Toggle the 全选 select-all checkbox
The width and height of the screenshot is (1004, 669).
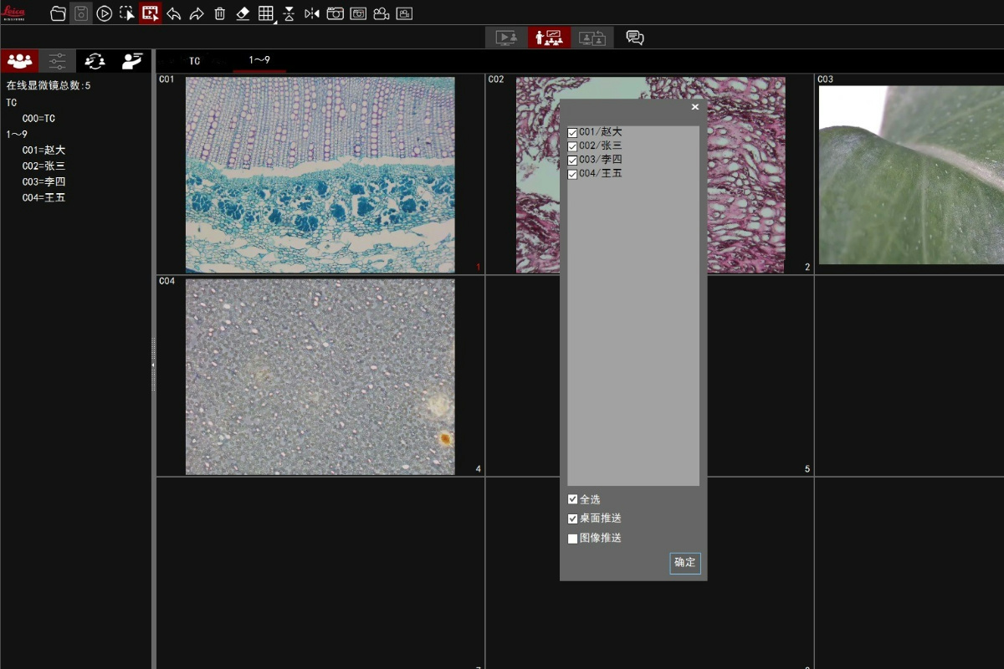click(572, 500)
